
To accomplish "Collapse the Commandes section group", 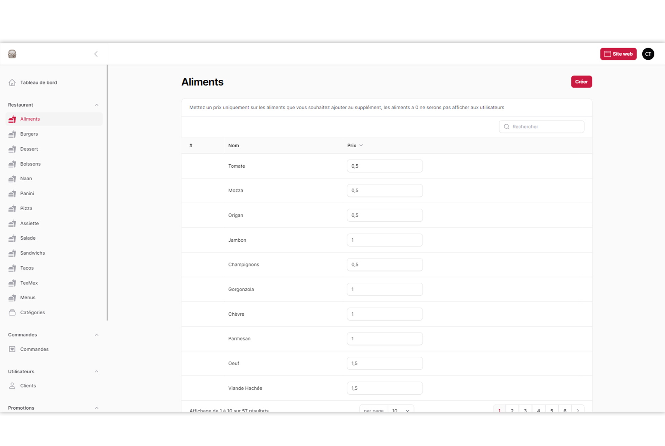I will [96, 335].
